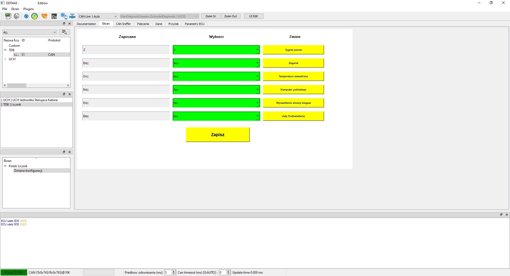Close the Ekran tree panel
The image size is (510, 276).
[x=70, y=152]
